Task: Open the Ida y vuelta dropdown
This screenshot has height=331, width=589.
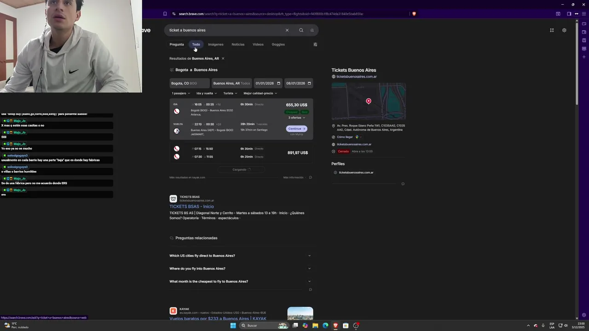Action: [x=207, y=93]
